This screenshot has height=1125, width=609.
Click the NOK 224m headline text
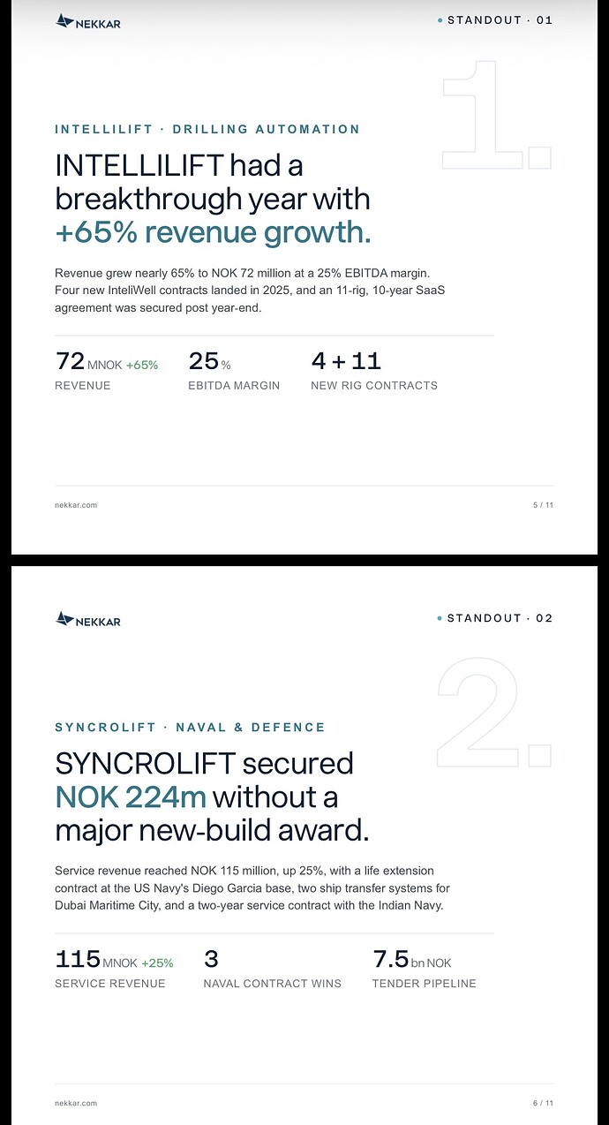pos(131,797)
